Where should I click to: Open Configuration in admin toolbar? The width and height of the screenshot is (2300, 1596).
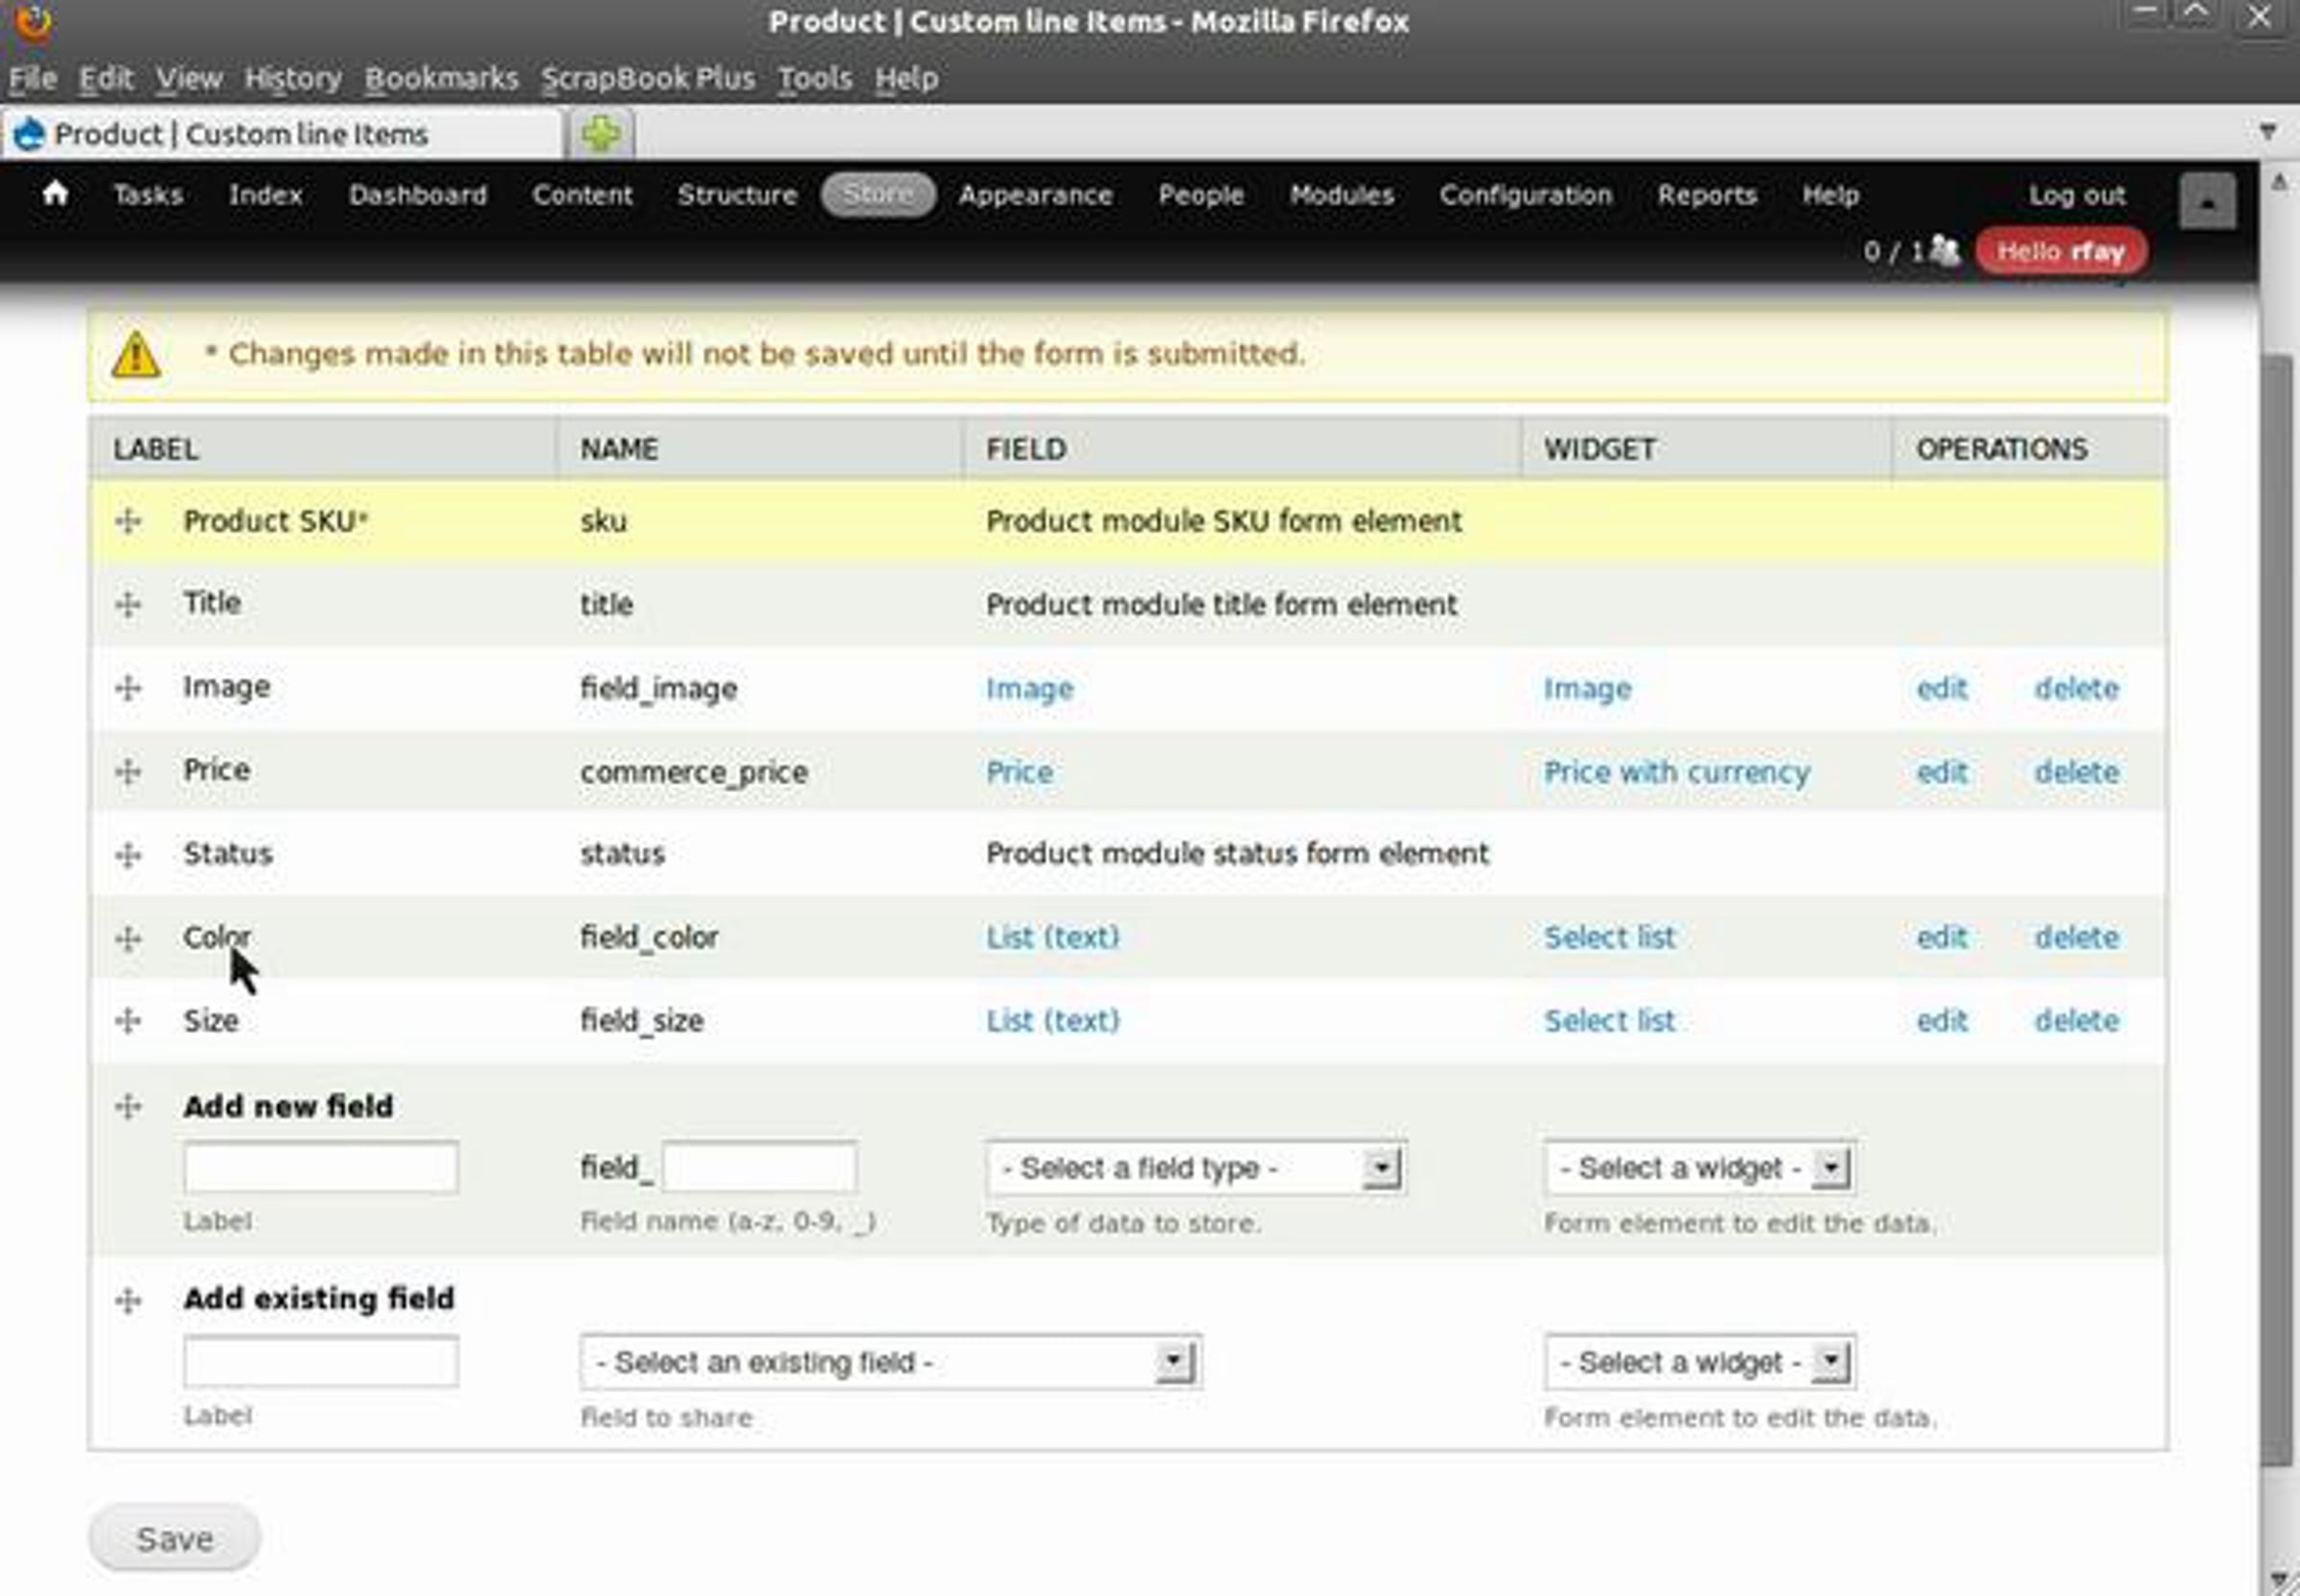[x=1526, y=194]
